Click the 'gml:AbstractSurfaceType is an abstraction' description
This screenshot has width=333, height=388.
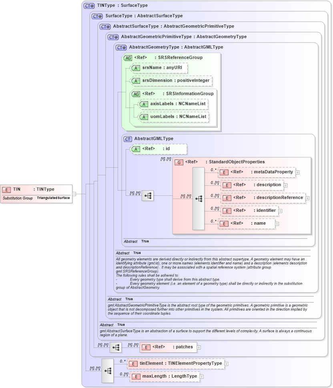[x=206, y=333]
